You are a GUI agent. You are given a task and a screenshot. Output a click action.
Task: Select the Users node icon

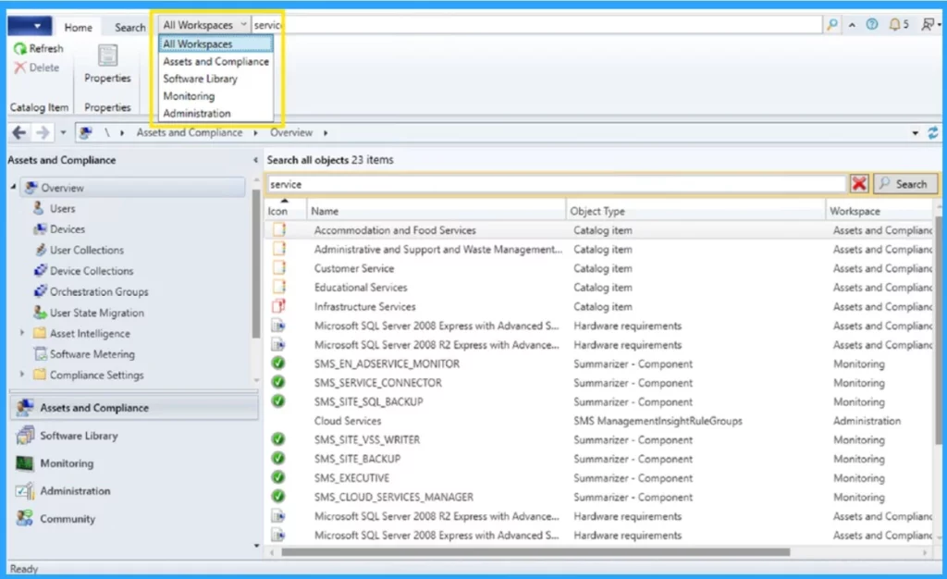(x=39, y=208)
